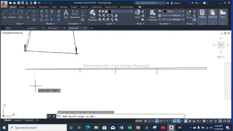
Task: Switch to the Annotate ribbon tab
Action: coord(32,7)
